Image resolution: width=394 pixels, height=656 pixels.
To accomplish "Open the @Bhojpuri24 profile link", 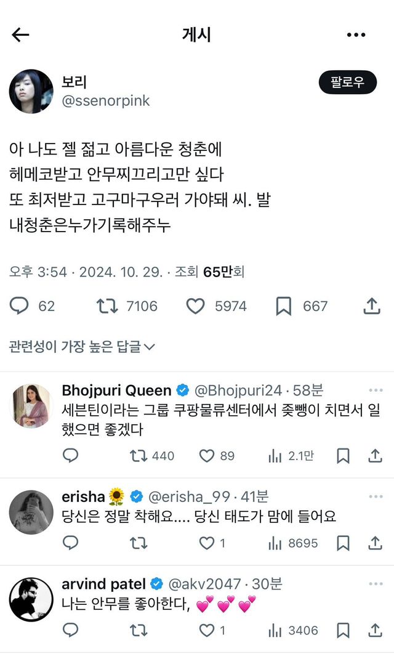I will [x=238, y=391].
